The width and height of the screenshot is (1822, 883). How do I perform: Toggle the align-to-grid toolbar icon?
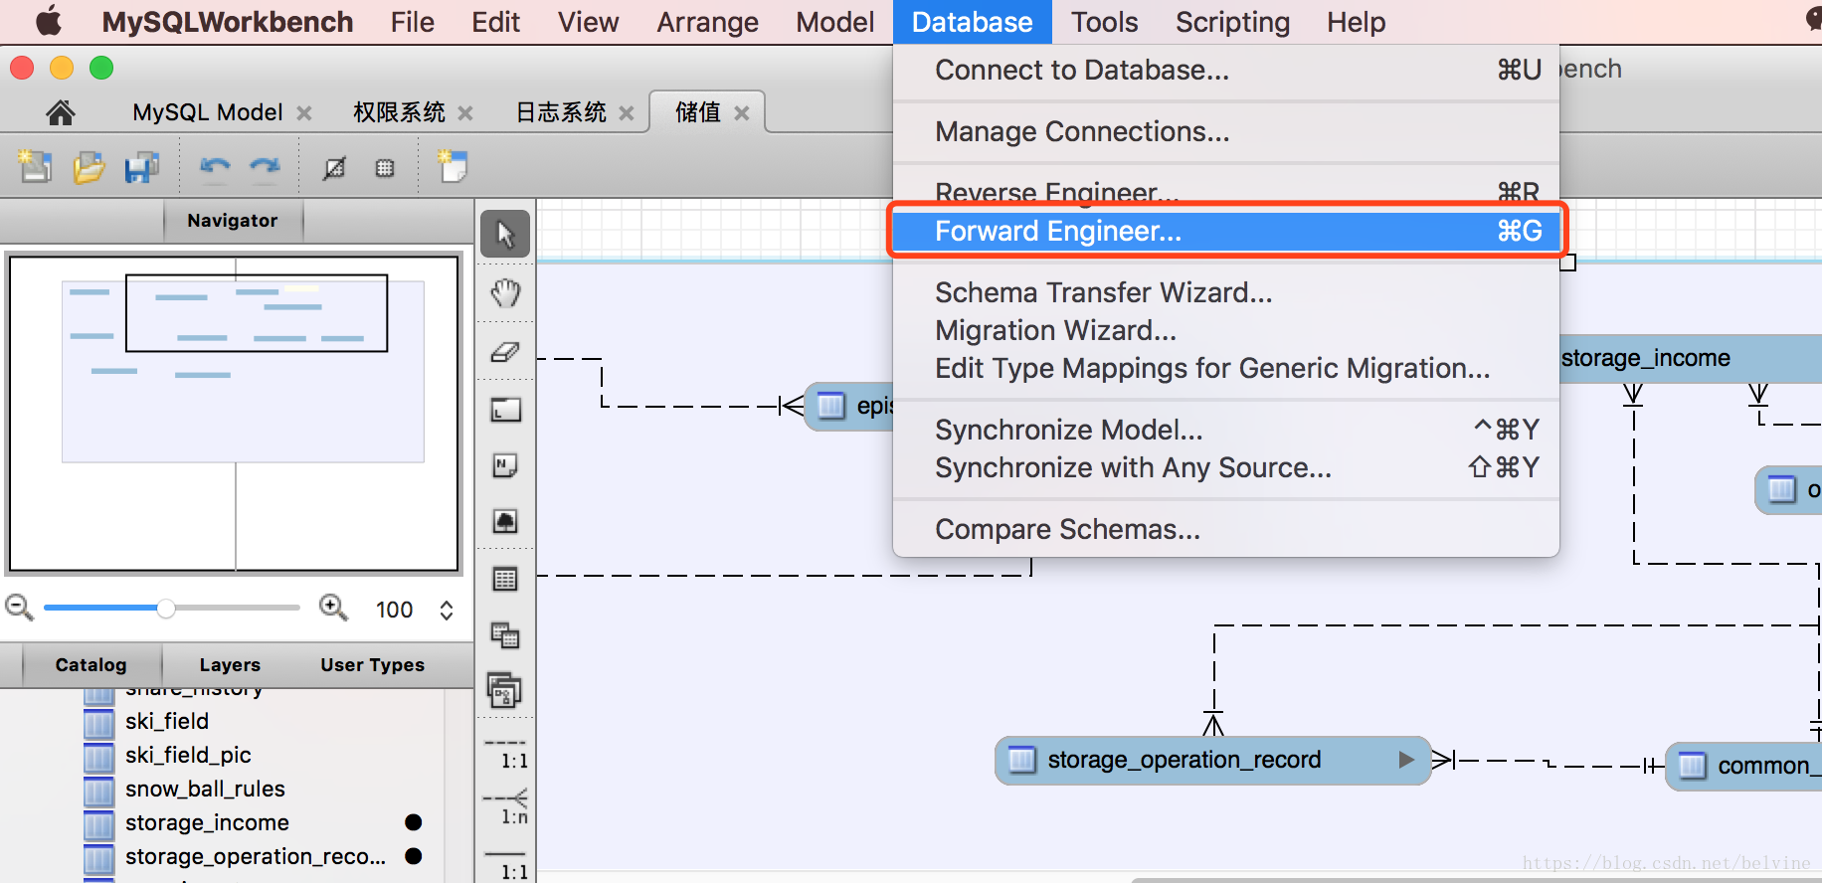[334, 168]
